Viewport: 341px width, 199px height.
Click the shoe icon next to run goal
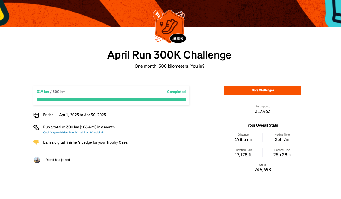pos(36,127)
